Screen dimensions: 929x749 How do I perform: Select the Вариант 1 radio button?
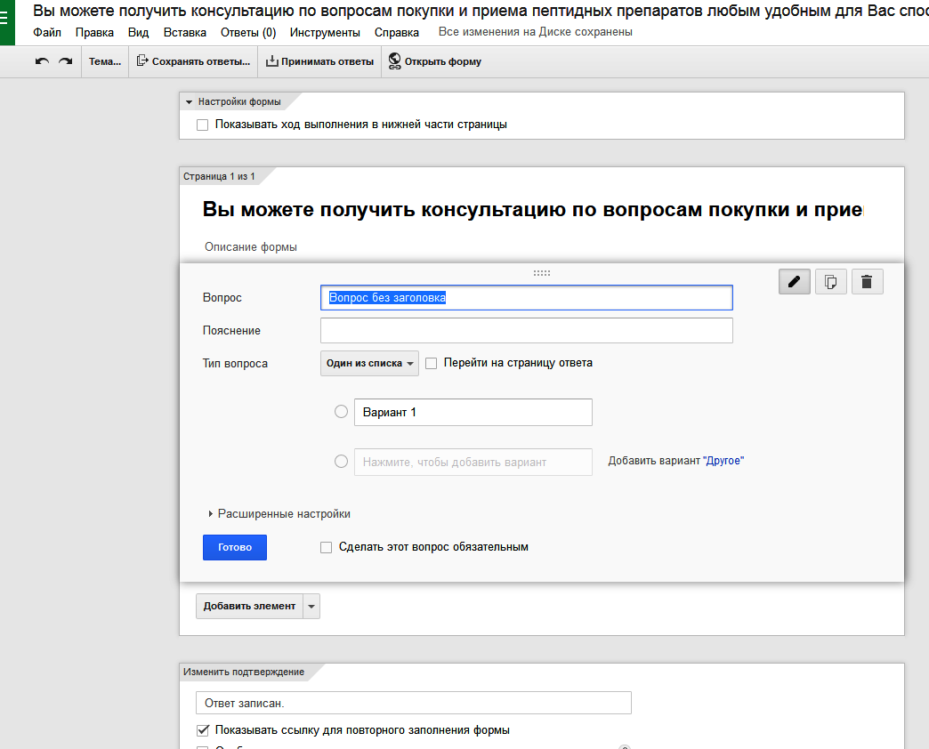click(x=342, y=412)
